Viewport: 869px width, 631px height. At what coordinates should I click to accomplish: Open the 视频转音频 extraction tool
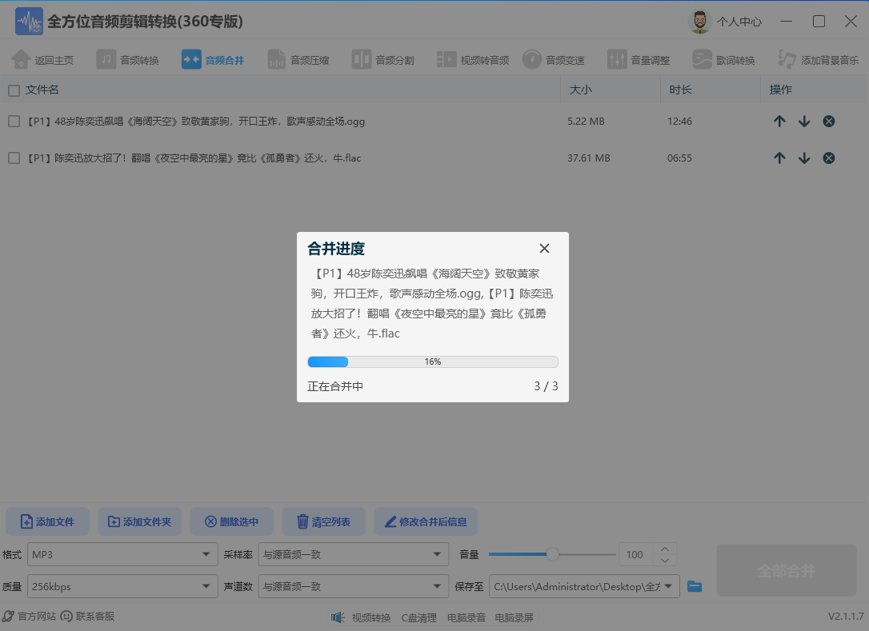(x=471, y=58)
